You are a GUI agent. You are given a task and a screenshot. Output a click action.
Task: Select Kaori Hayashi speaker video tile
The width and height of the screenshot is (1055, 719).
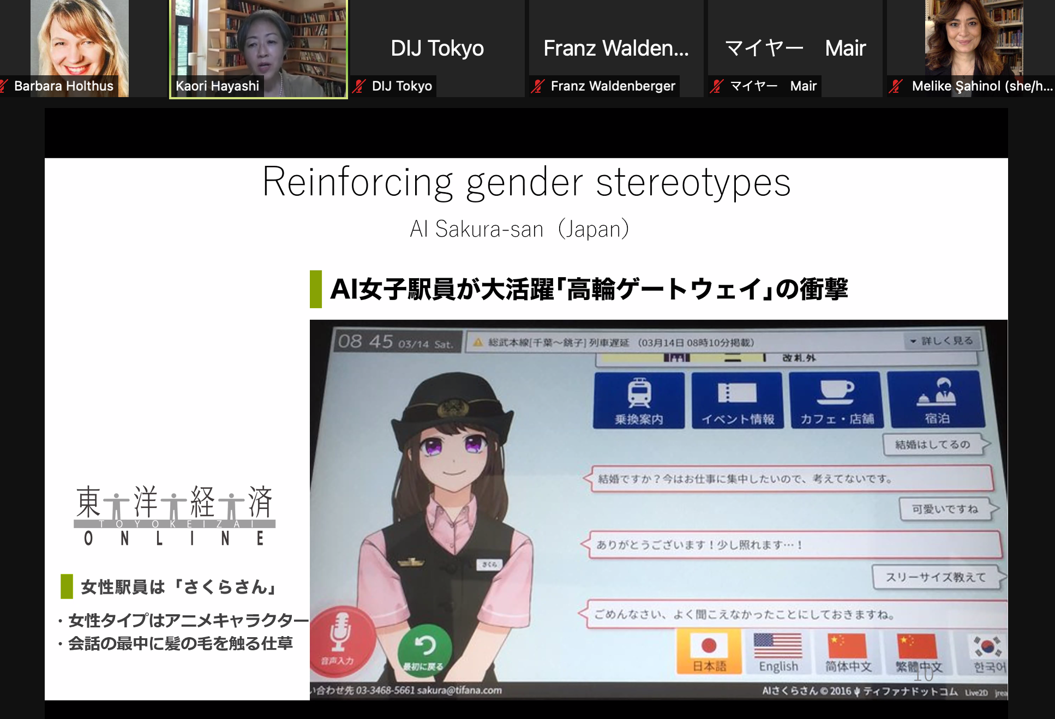click(x=259, y=49)
